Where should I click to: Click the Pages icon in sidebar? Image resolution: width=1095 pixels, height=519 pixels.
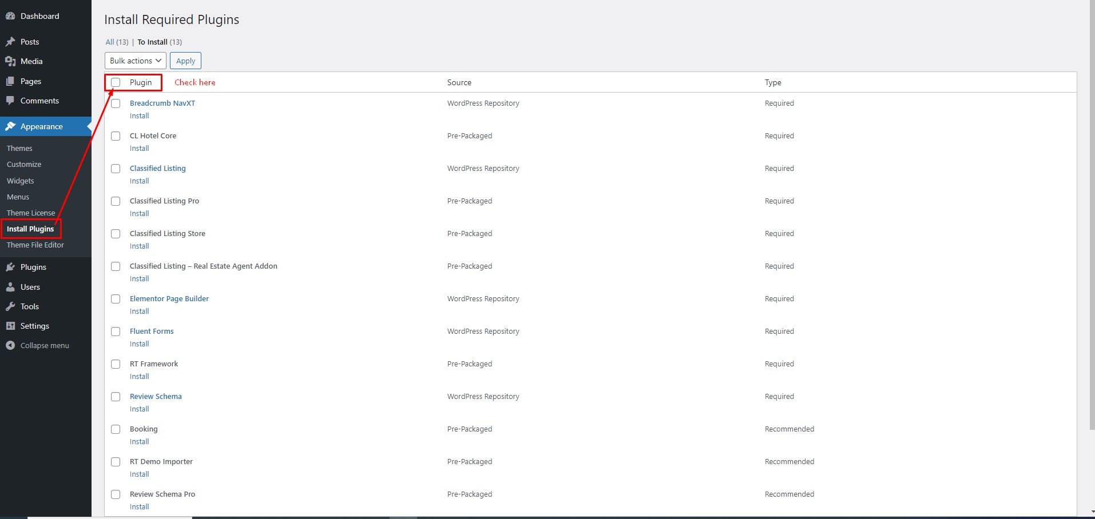click(10, 81)
